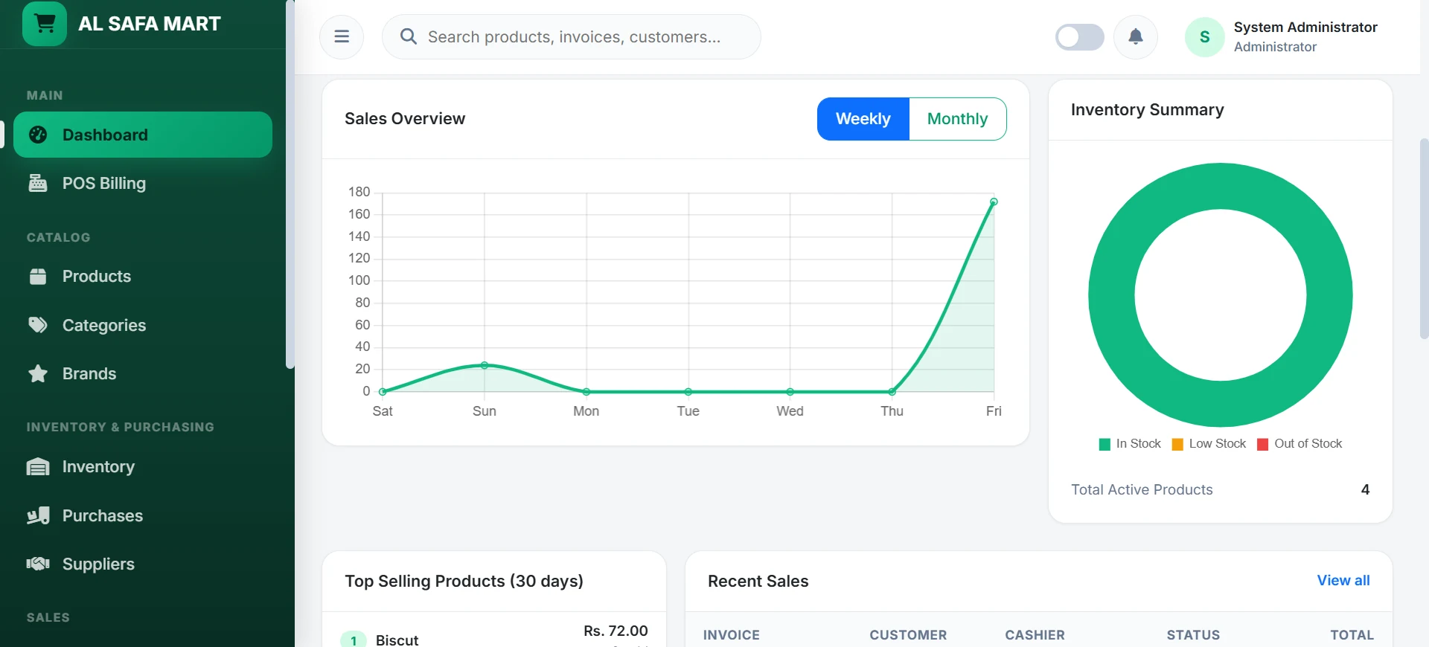
Task: Click the Brands star icon
Action: pos(38,373)
